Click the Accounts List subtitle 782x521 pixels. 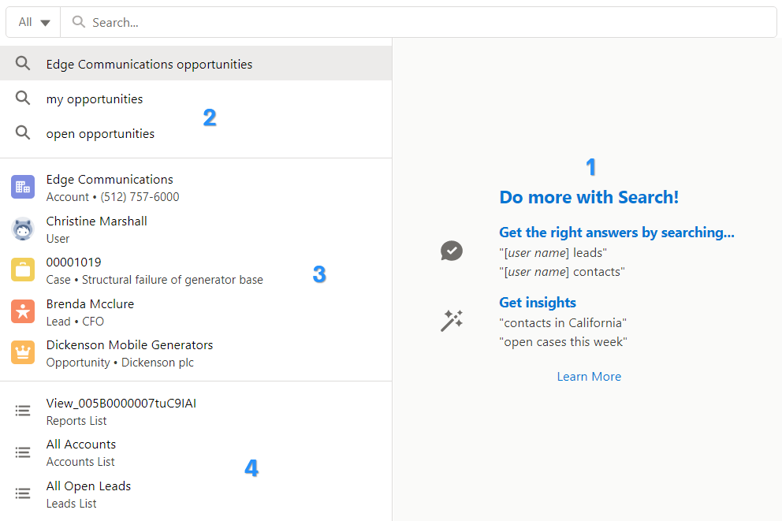(80, 462)
